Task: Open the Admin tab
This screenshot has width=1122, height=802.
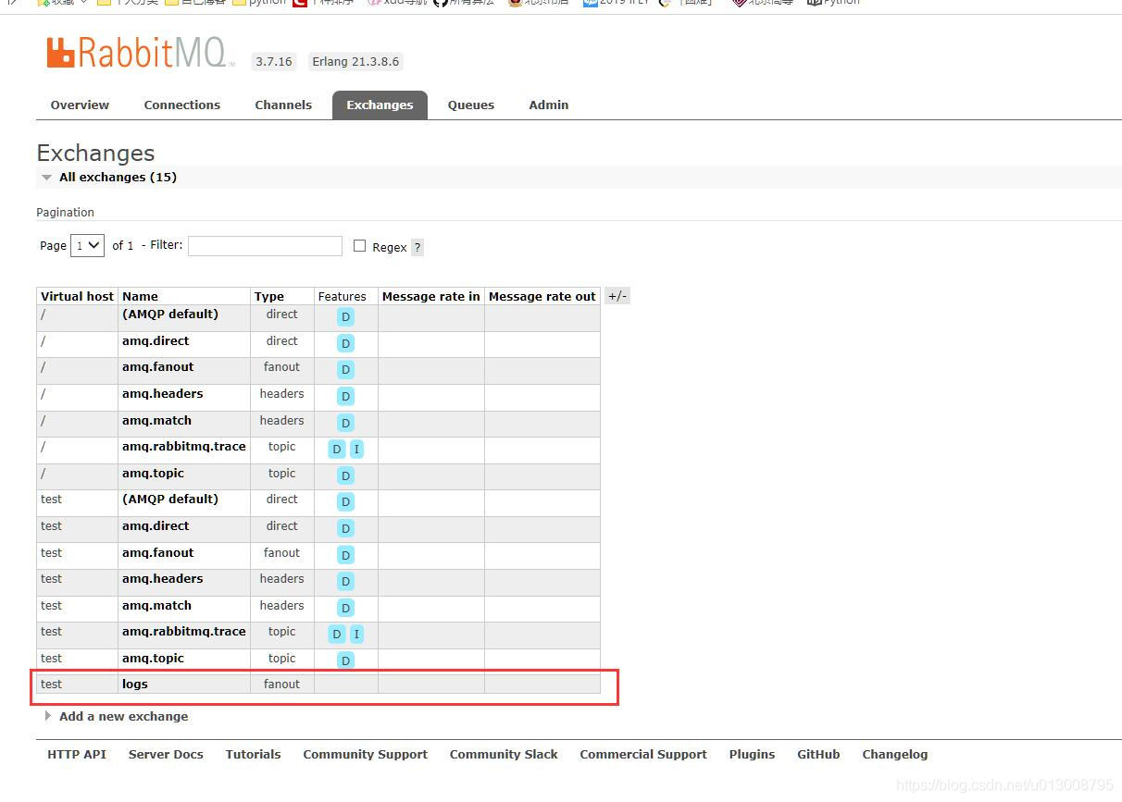Action: pos(549,105)
